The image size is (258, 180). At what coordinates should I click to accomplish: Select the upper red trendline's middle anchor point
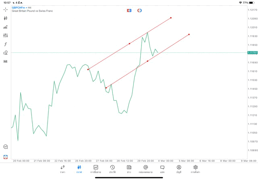pos(129,43)
